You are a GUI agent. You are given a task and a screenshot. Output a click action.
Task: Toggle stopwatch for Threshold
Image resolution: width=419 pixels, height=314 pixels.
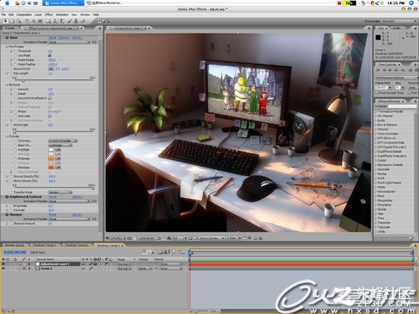click(x=15, y=51)
